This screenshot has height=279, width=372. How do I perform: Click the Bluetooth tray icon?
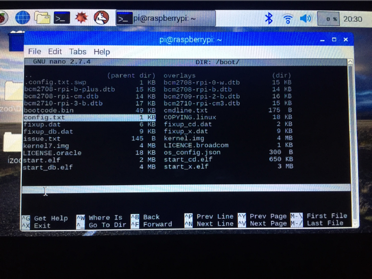click(x=269, y=18)
